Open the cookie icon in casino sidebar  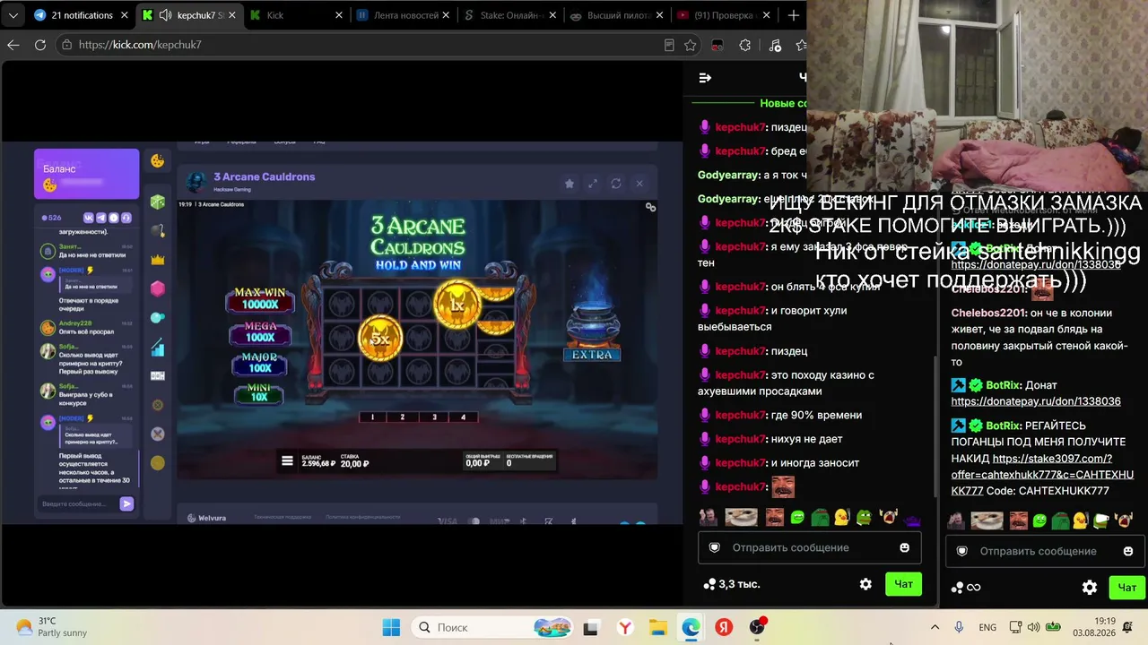coord(158,161)
